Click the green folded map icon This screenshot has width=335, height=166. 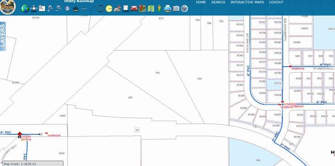(x=151, y=9)
